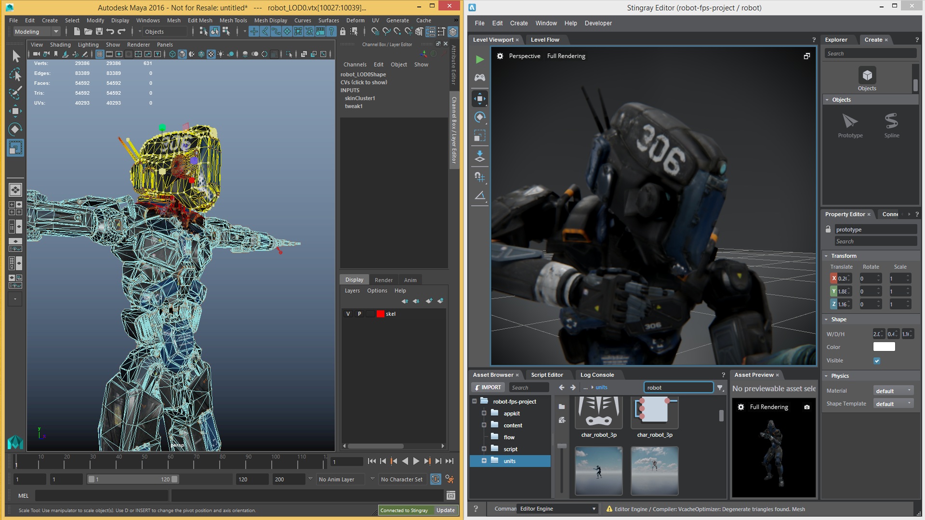Screen dimensions: 925x520
Task: Click Perspective camera label in viewport
Action: pyautogui.click(x=525, y=56)
